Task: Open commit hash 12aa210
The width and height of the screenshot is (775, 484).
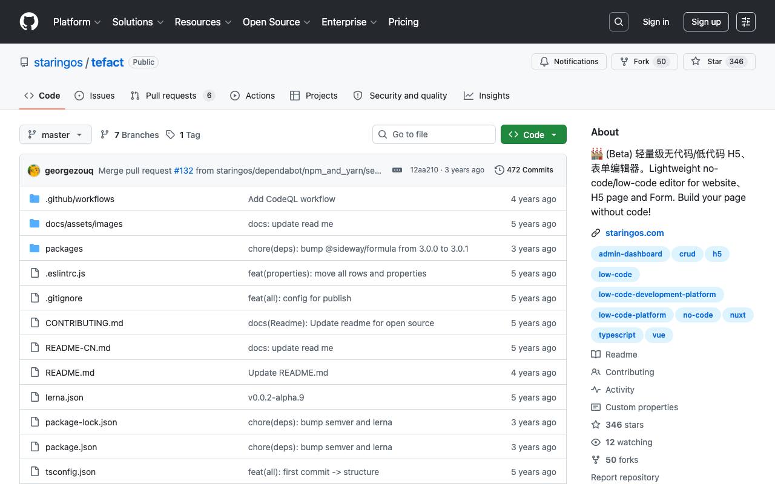Action: point(424,170)
